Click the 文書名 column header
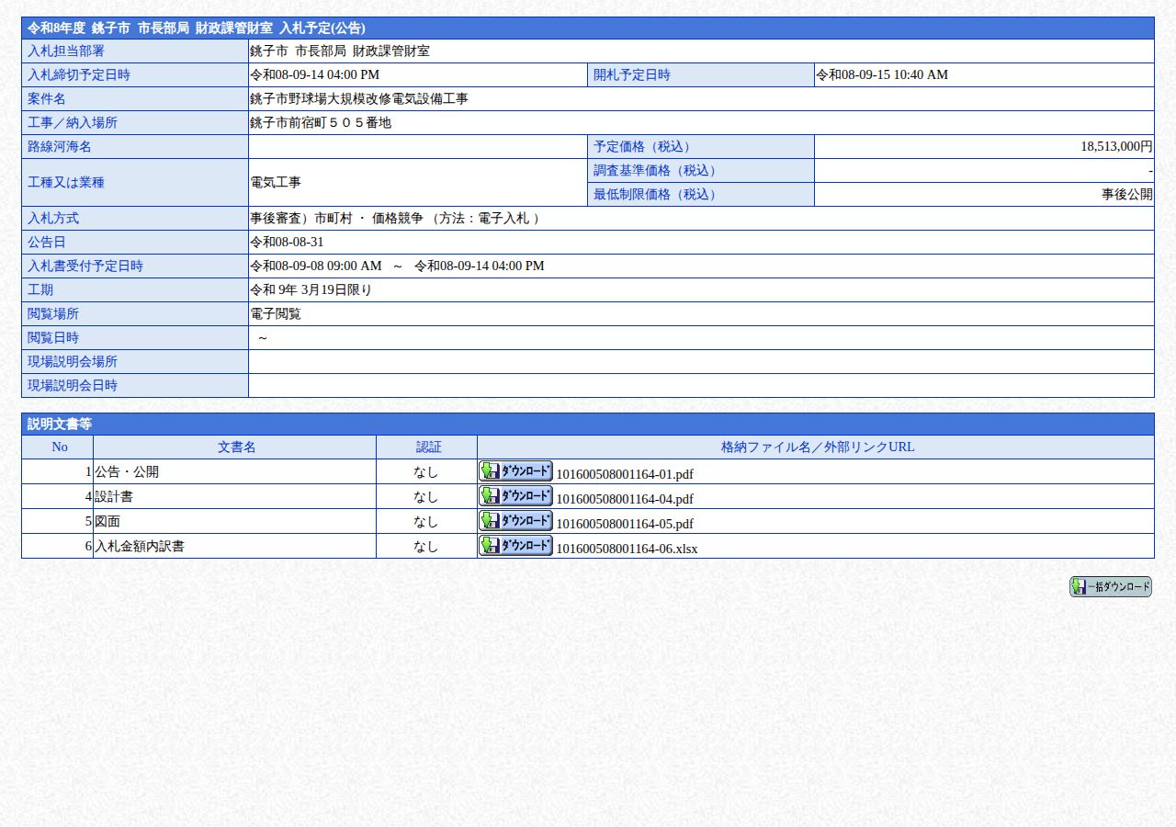The width and height of the screenshot is (1176, 827). point(236,447)
